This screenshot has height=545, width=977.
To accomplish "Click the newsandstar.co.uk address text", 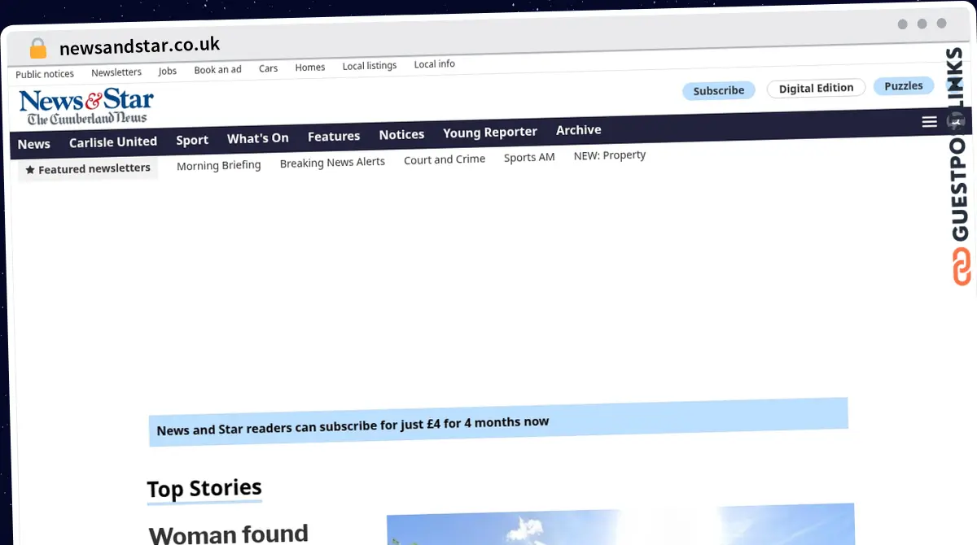I will coord(139,46).
